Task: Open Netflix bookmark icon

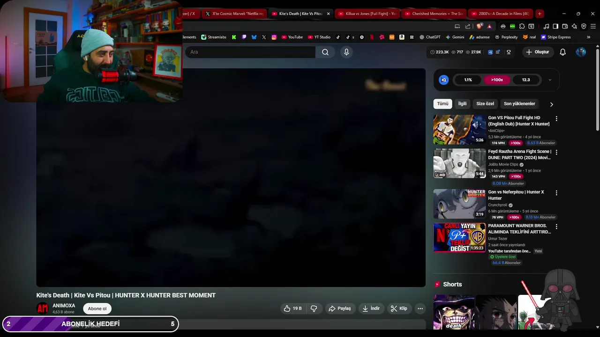Action: click(x=372, y=37)
